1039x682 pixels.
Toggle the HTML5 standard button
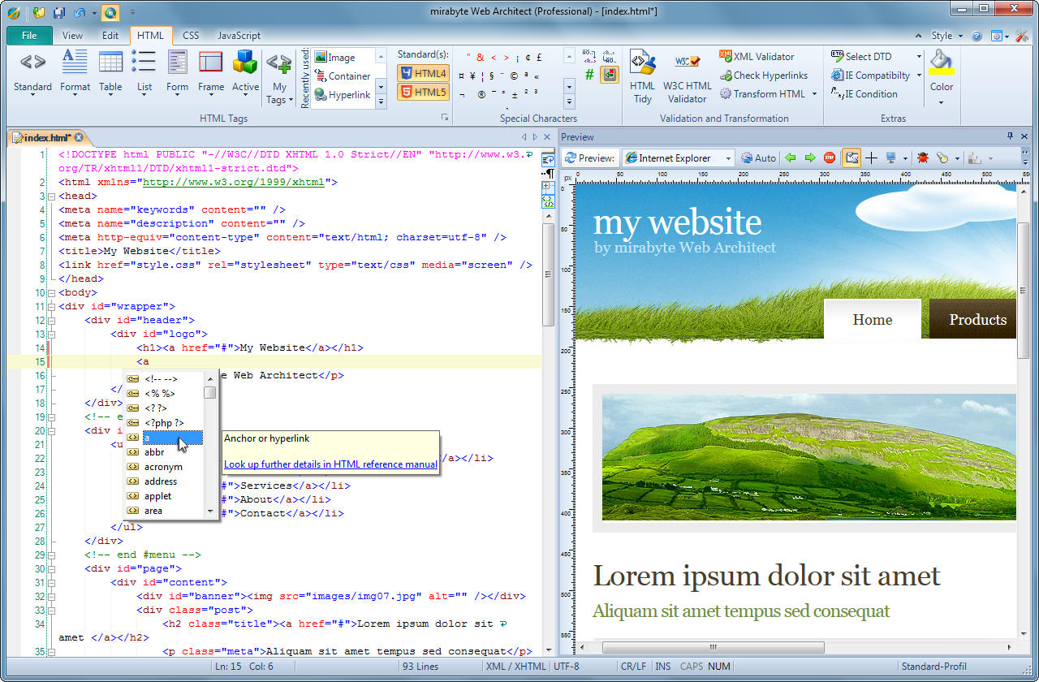423,92
